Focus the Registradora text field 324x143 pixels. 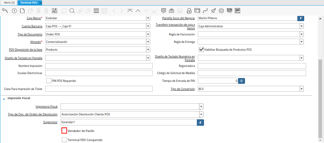(252, 66)
